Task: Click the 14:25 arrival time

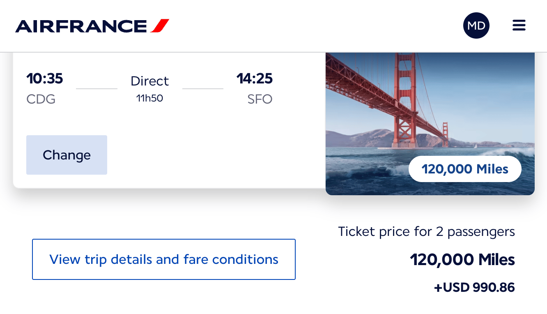Action: click(x=254, y=78)
